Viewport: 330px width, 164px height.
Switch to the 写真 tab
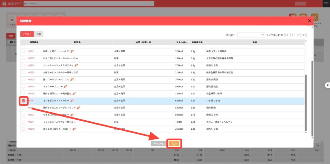[39, 34]
